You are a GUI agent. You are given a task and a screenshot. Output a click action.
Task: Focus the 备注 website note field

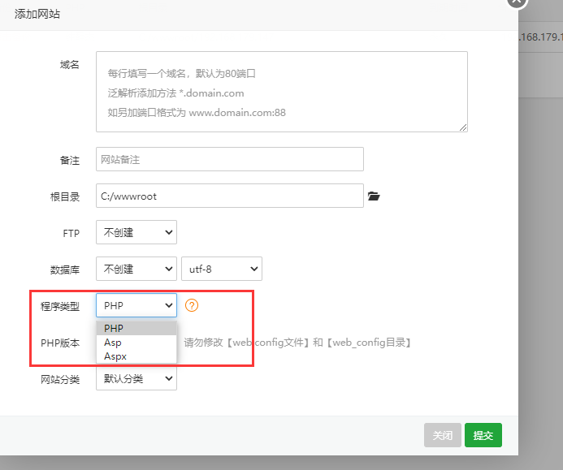[x=230, y=159]
